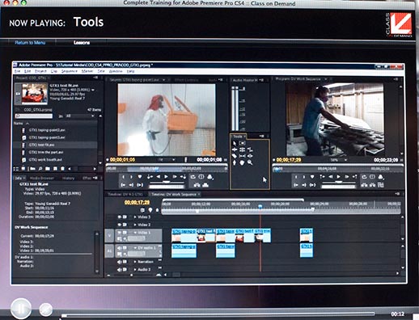The image size is (419, 320).
Task: Click Play in the Program monitor
Action: point(339,177)
